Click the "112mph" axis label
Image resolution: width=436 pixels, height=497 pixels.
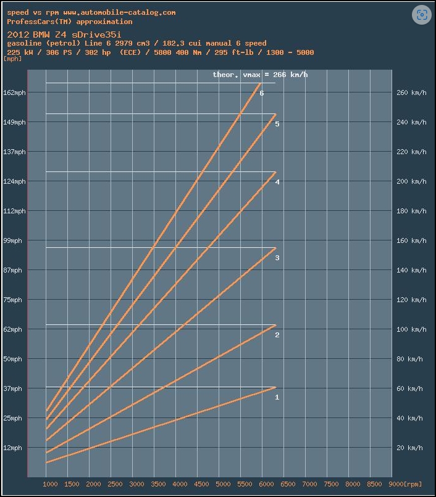pos(14,211)
